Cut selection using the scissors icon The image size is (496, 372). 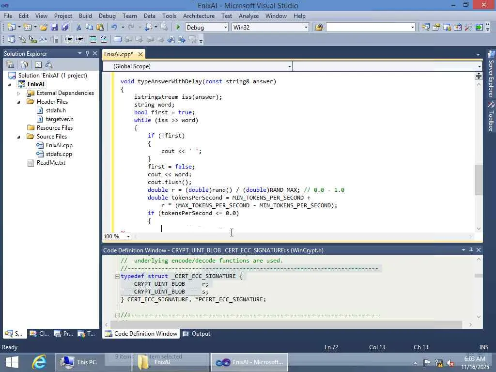(79, 28)
